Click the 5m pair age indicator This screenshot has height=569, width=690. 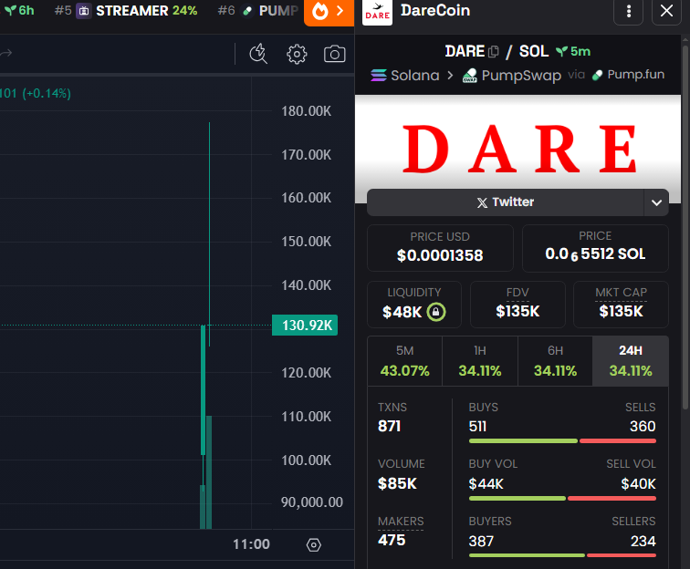pyautogui.click(x=573, y=51)
